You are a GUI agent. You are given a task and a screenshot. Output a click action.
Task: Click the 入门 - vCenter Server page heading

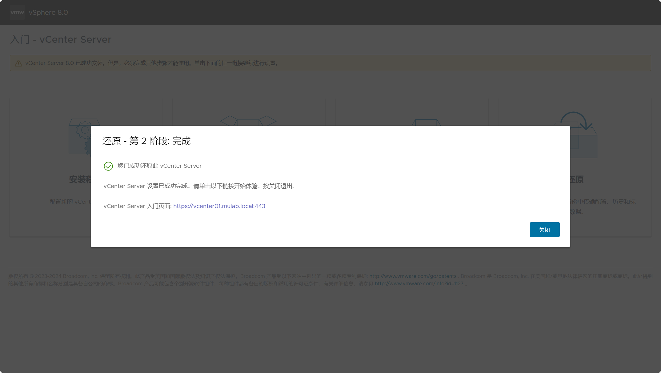coord(61,40)
